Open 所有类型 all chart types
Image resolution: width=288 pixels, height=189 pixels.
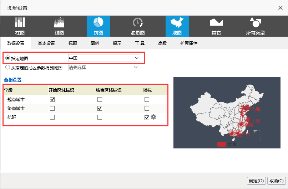[256, 26]
